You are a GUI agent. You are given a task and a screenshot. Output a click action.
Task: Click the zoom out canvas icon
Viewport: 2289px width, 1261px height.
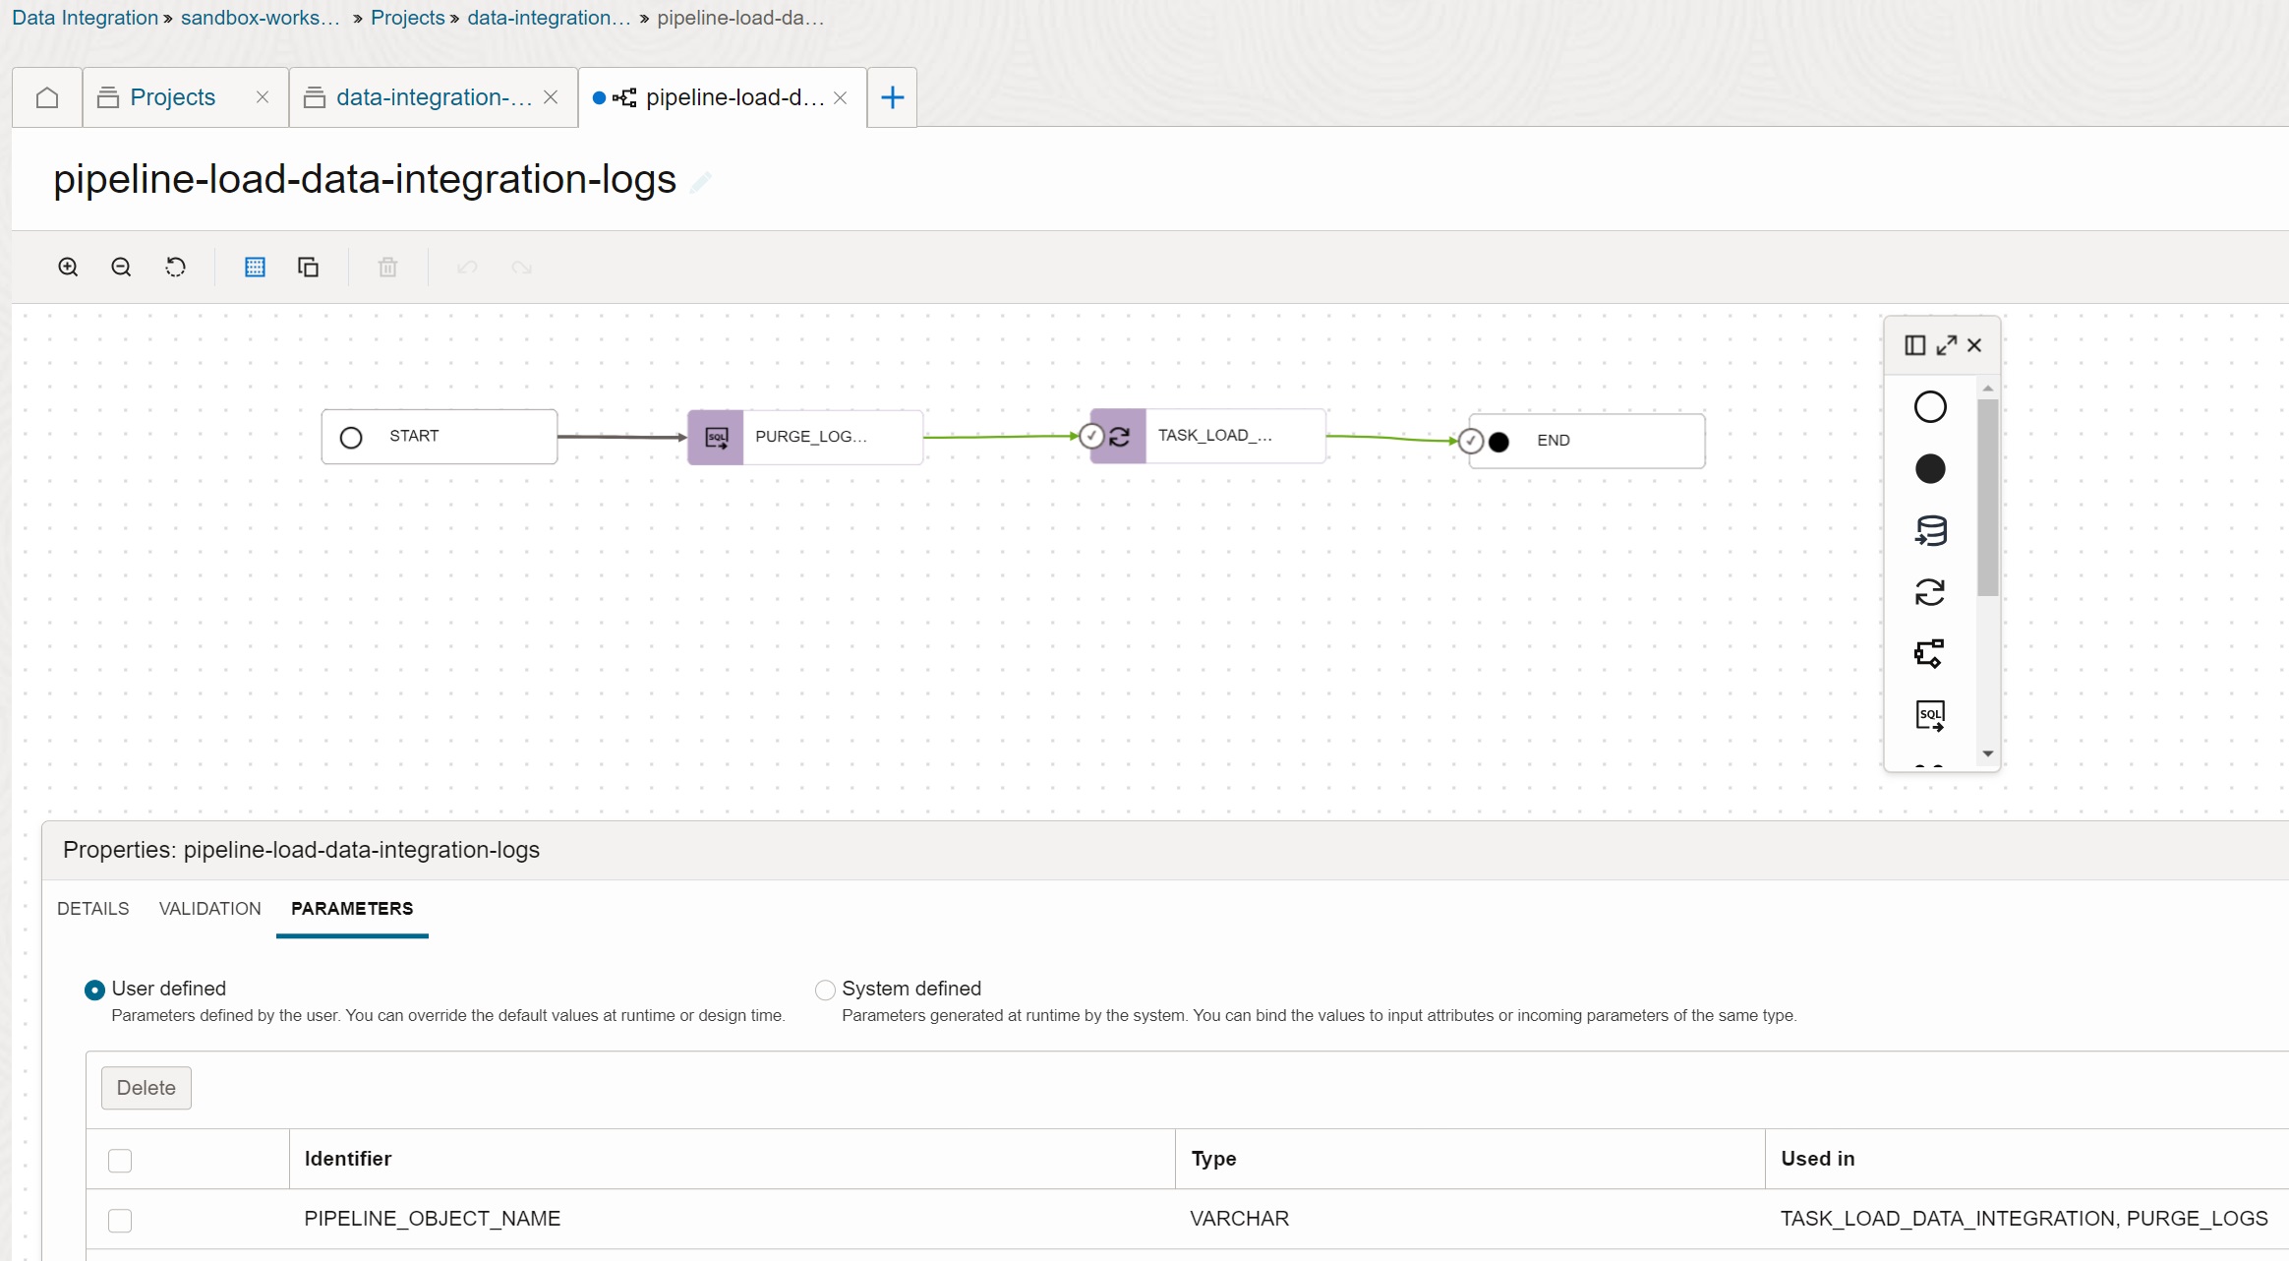click(121, 268)
